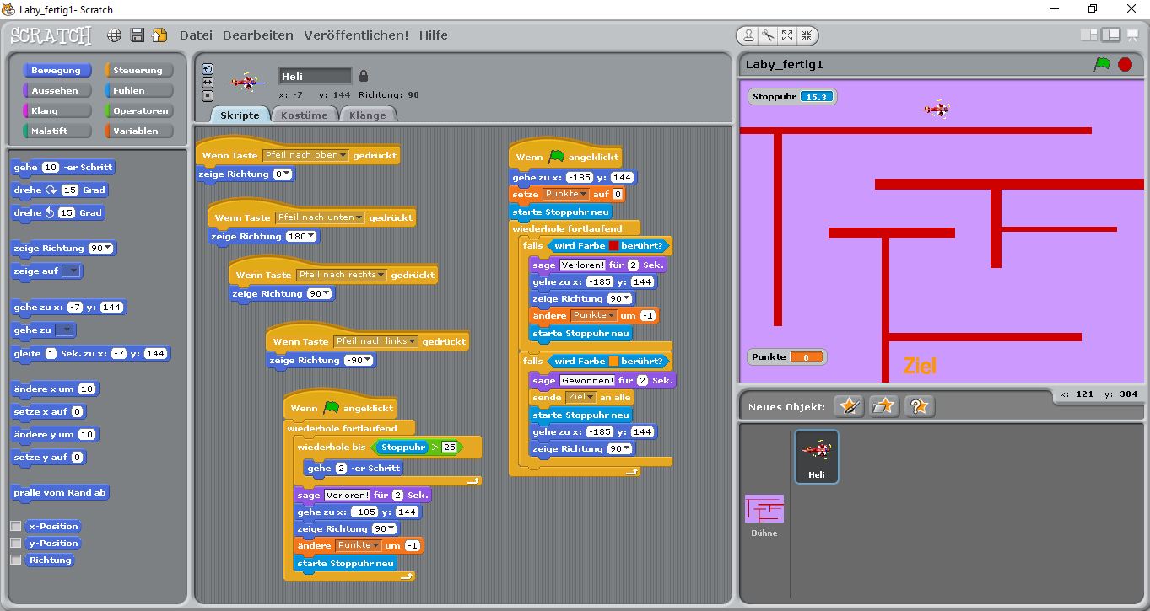Click the 'ändere x um 10' block
This screenshot has width=1150, height=611.
pyautogui.click(x=55, y=389)
